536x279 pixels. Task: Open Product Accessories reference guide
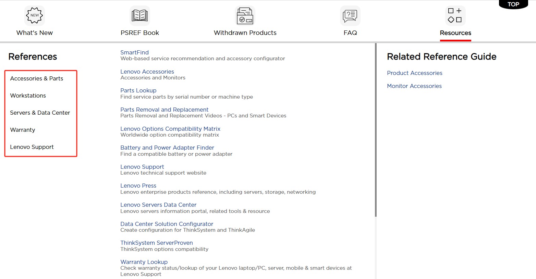[x=414, y=73]
